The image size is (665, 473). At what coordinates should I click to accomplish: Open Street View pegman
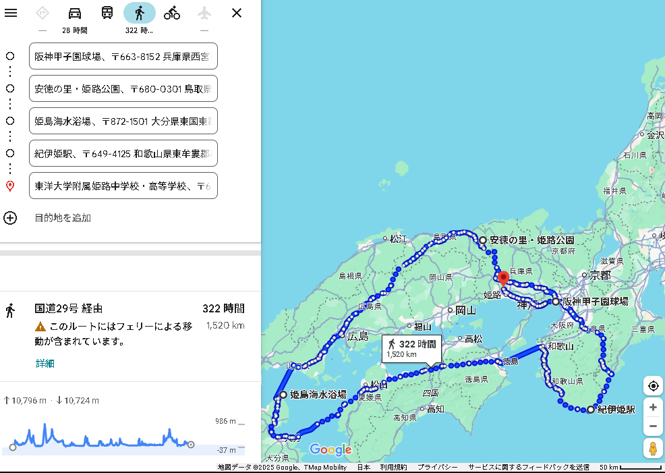(653, 449)
